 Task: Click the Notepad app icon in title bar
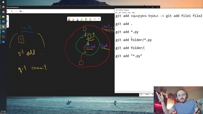(x=116, y=10)
